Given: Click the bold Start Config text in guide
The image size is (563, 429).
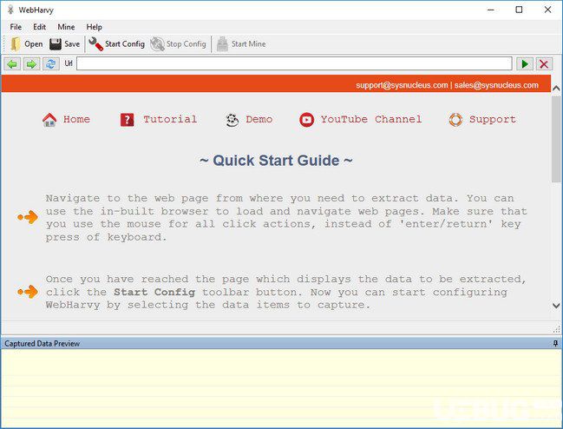Looking at the screenshot, I should 154,292.
